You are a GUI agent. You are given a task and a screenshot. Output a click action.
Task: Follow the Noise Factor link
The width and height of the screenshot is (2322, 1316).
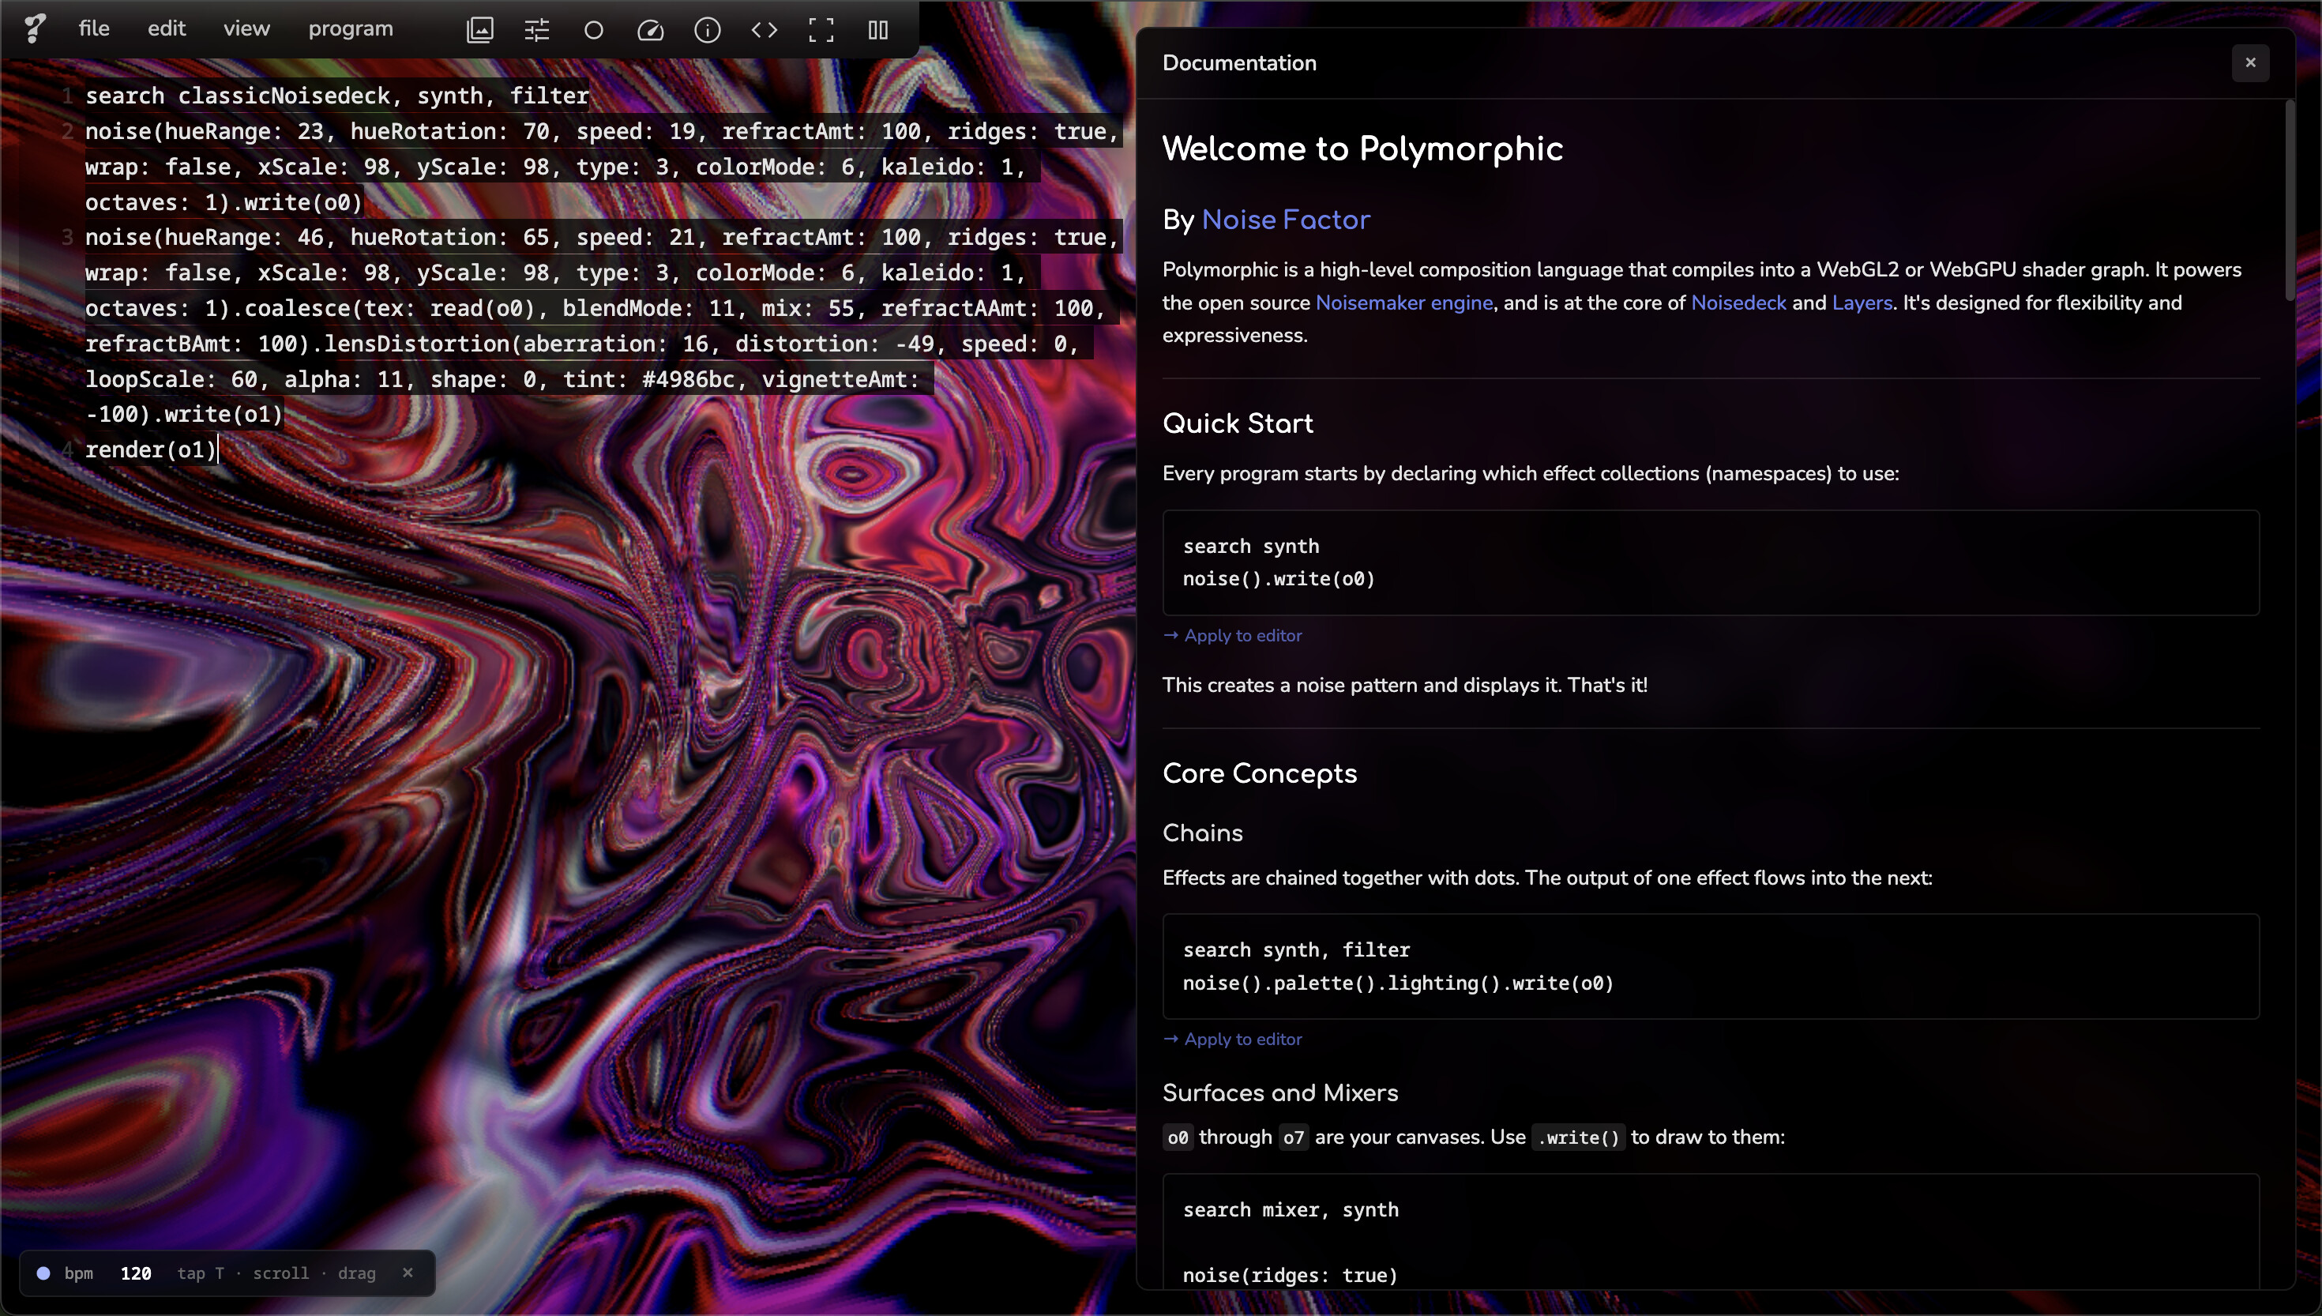point(1285,220)
